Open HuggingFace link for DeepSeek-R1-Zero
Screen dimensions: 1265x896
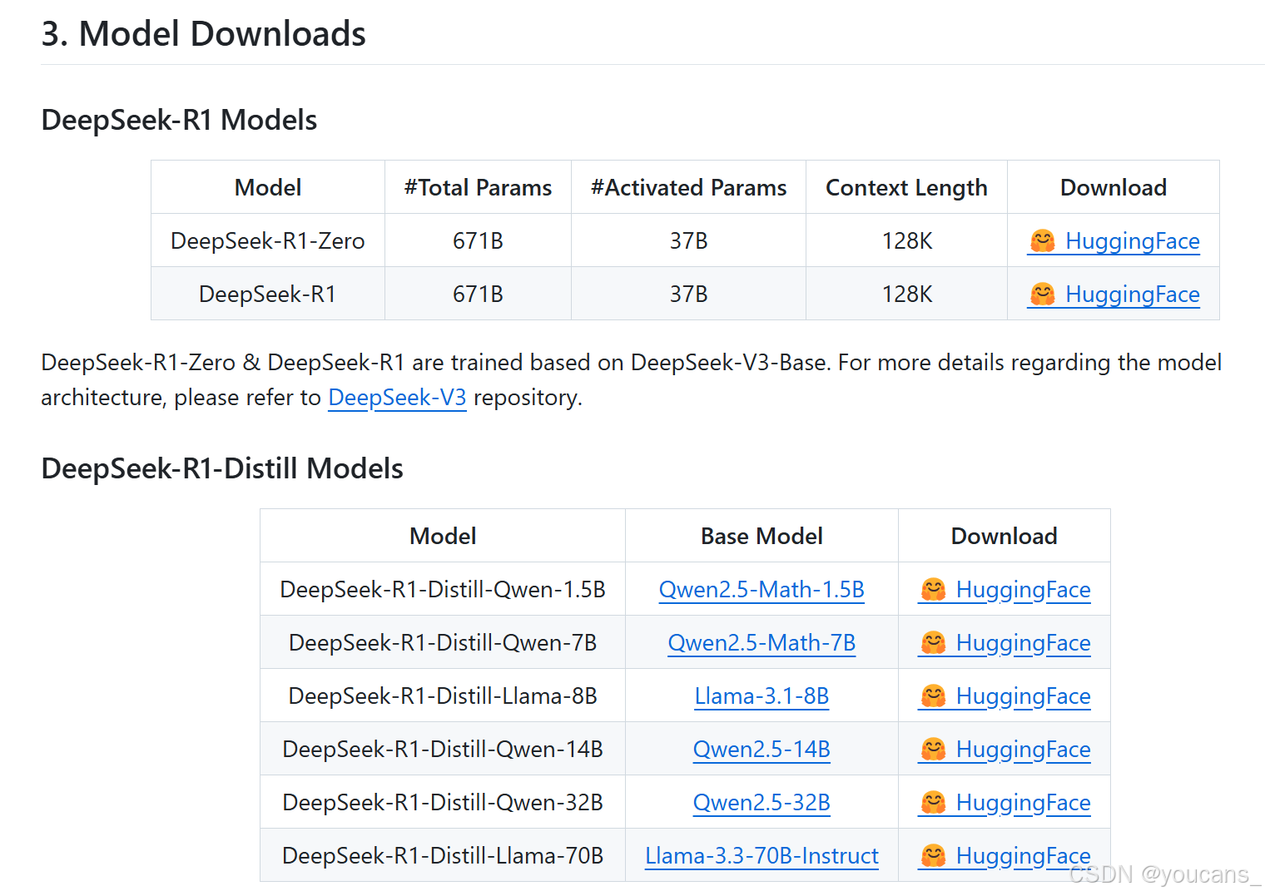[x=1114, y=241]
